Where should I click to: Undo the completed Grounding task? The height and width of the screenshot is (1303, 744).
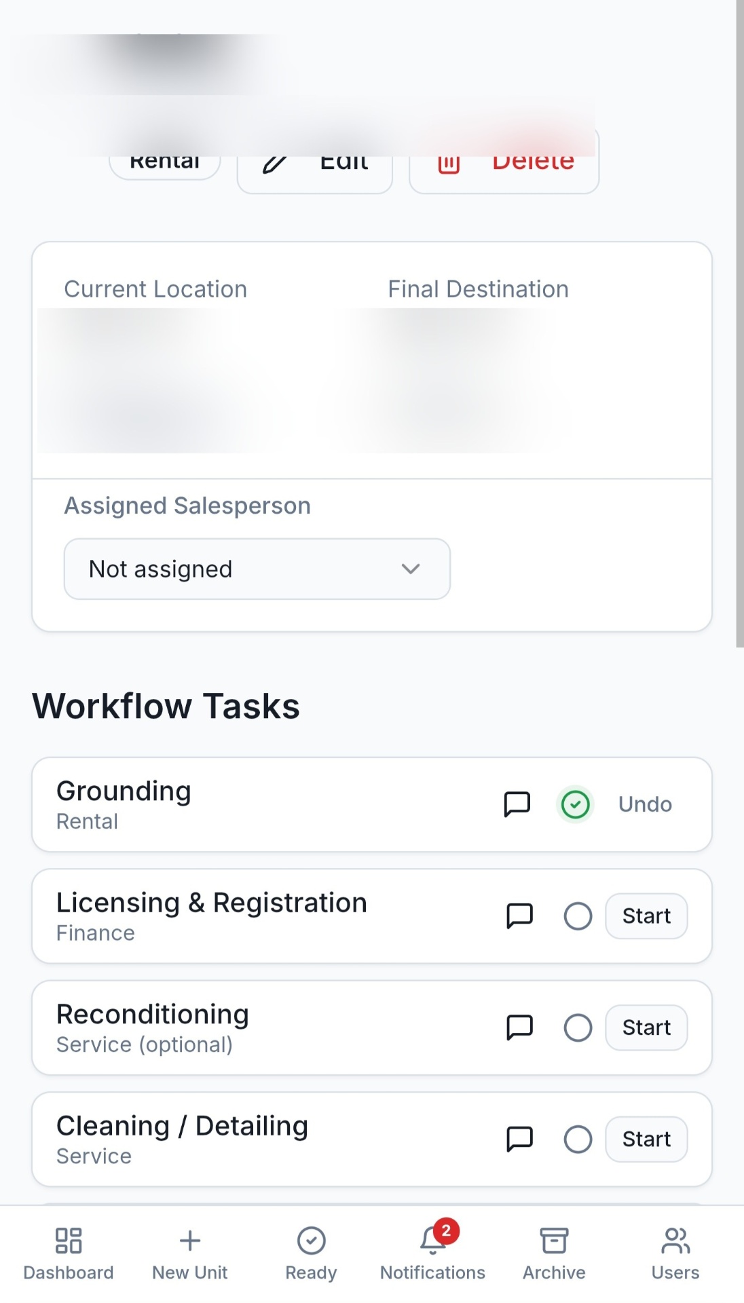click(x=644, y=804)
